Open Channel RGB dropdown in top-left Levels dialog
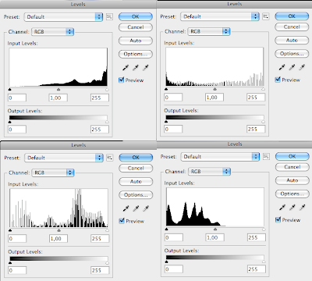Screen dimensions: 312x281 coord(53,32)
